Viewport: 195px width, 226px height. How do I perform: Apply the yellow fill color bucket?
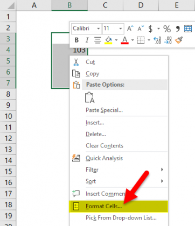[x=108, y=40]
